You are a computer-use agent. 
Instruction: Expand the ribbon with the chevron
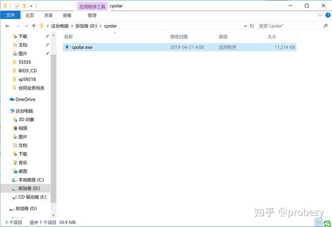[320, 15]
